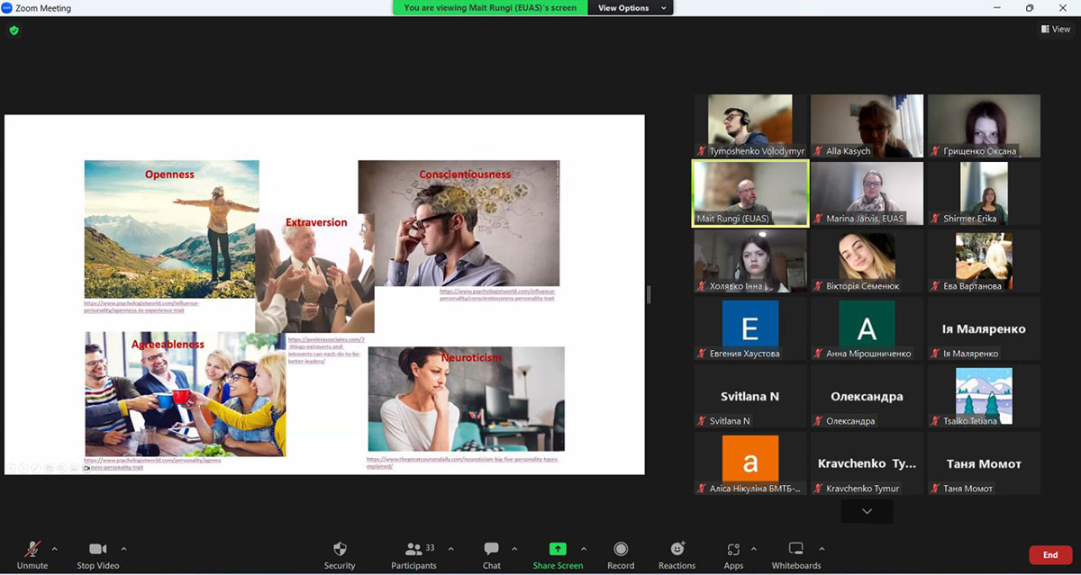Viewport: 1081px width, 575px height.
Task: Select Олександра participant tile
Action: [867, 396]
